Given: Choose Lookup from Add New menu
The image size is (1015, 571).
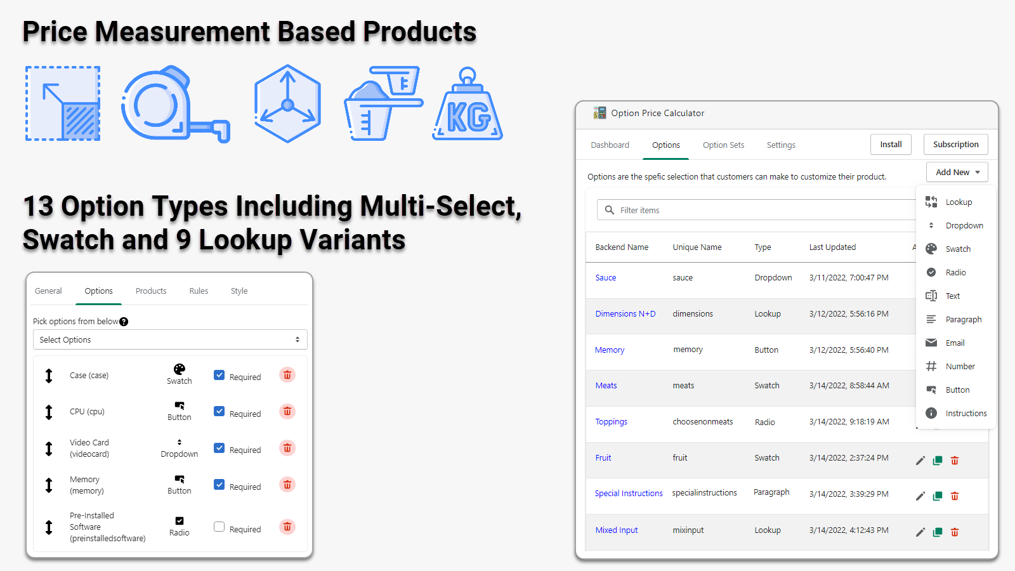Looking at the screenshot, I should pos(955,202).
